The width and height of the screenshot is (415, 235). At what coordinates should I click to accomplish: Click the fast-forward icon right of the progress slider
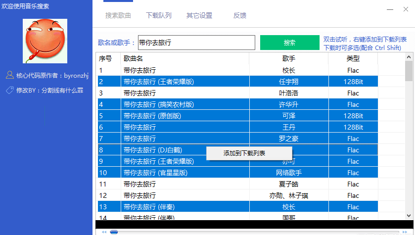point(405,232)
